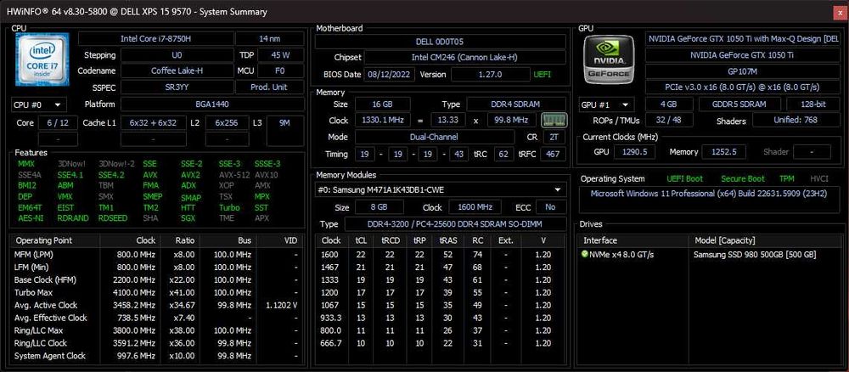This screenshot has width=849, height=372.
Task: Open the CPU #0 selector dropdown
Action: pyautogui.click(x=38, y=104)
